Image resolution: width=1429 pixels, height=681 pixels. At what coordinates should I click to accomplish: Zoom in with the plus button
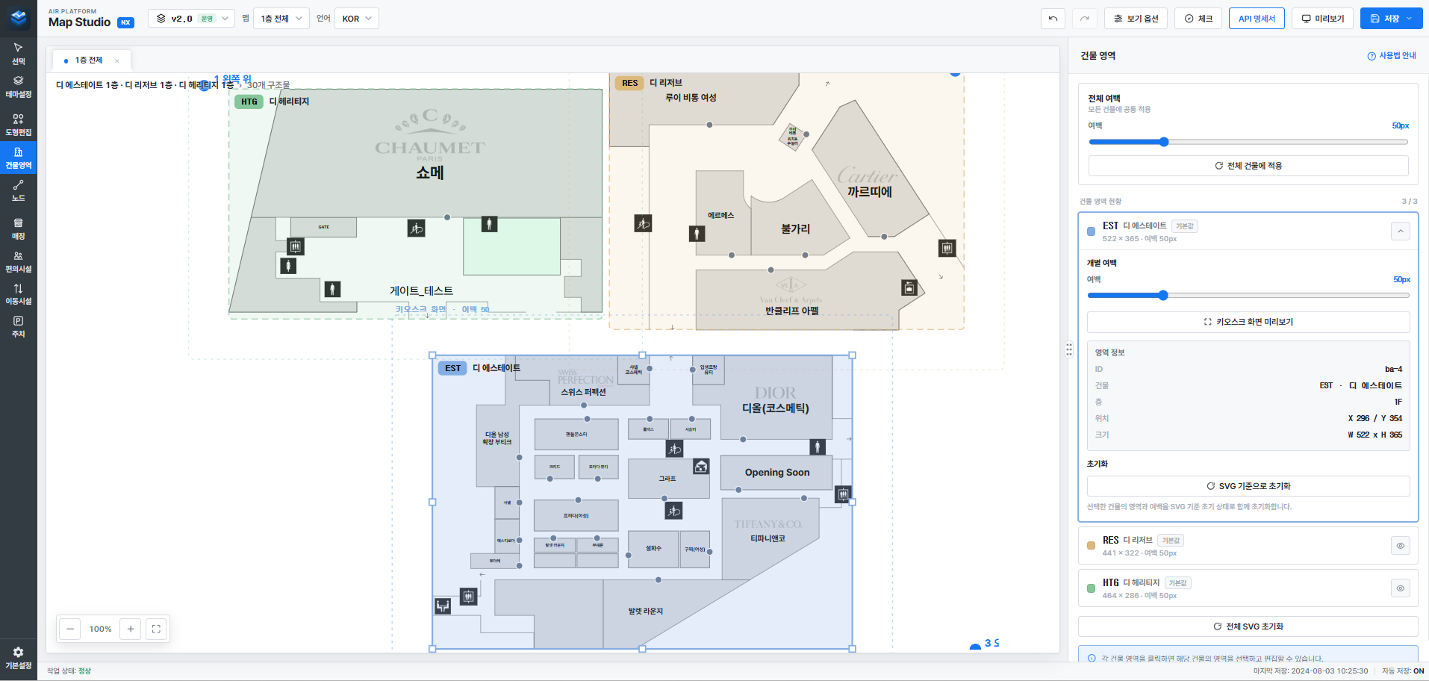[x=131, y=629]
